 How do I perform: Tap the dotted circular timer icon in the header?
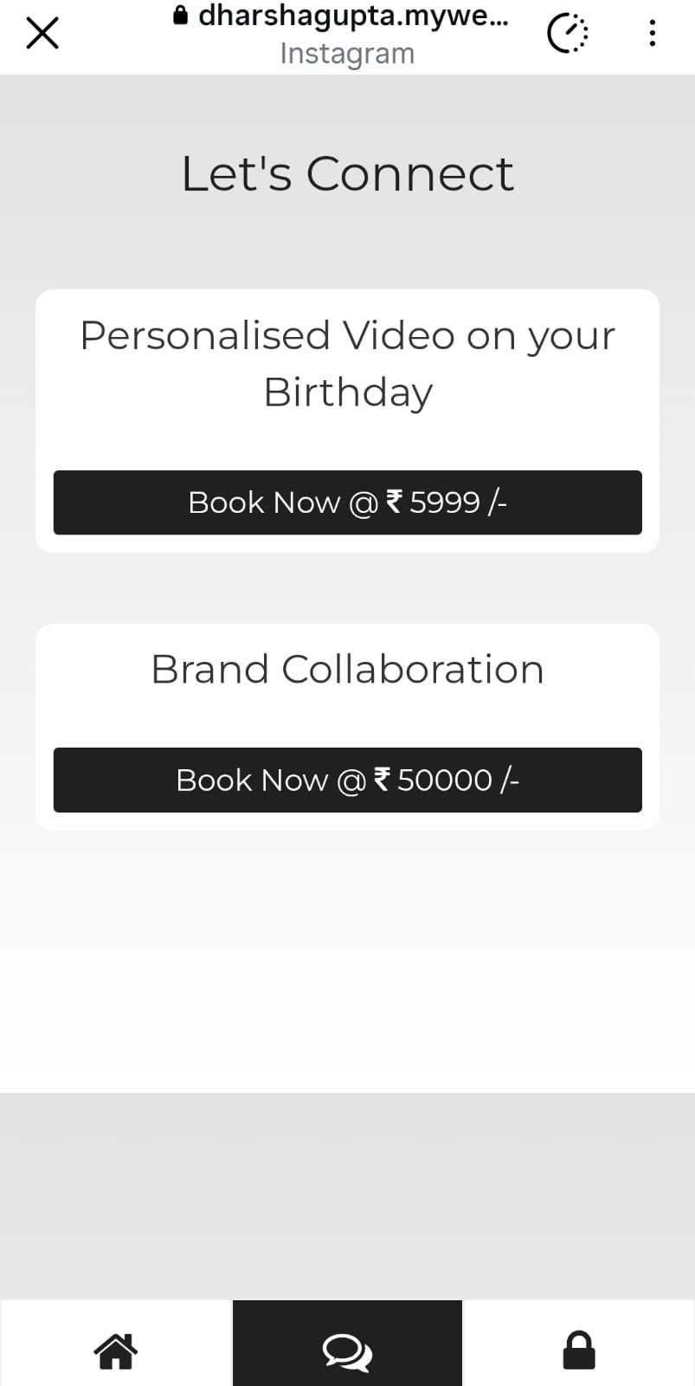point(568,34)
